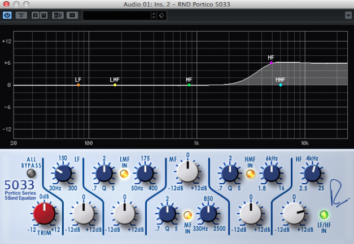This screenshot has height=244, width=354.
Task: Click the Rupert Neve signature logo
Action: [338, 193]
